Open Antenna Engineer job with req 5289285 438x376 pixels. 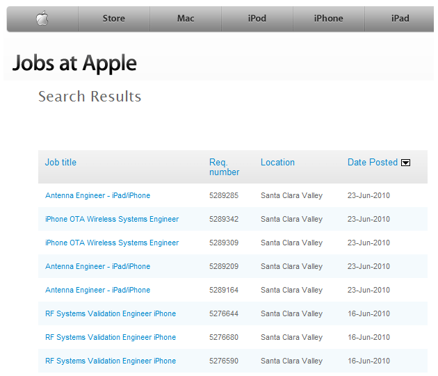(x=98, y=195)
